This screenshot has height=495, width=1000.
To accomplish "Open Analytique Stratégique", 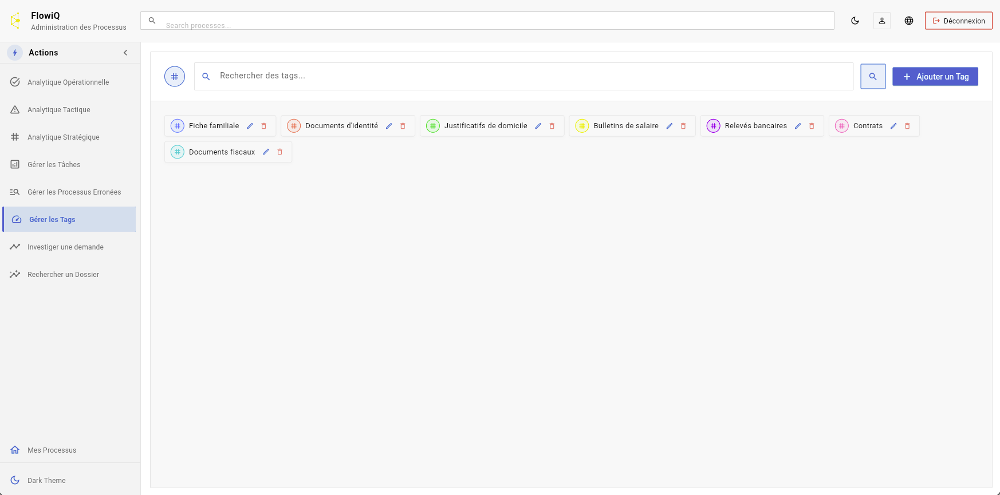I will coord(69,137).
